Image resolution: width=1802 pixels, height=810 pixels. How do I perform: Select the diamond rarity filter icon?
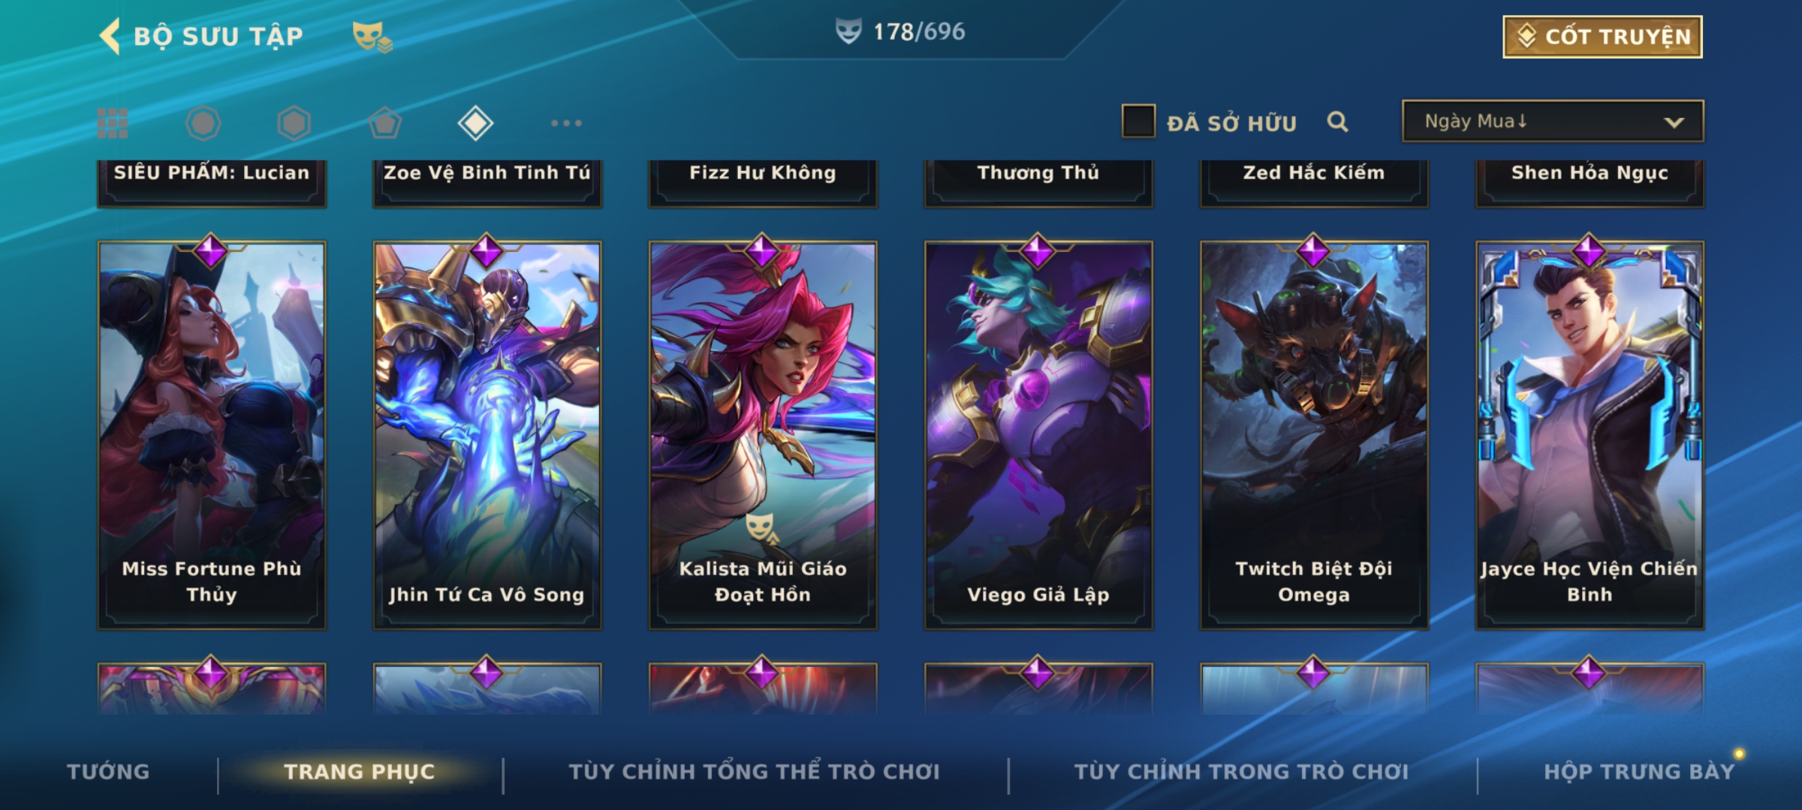pos(475,123)
